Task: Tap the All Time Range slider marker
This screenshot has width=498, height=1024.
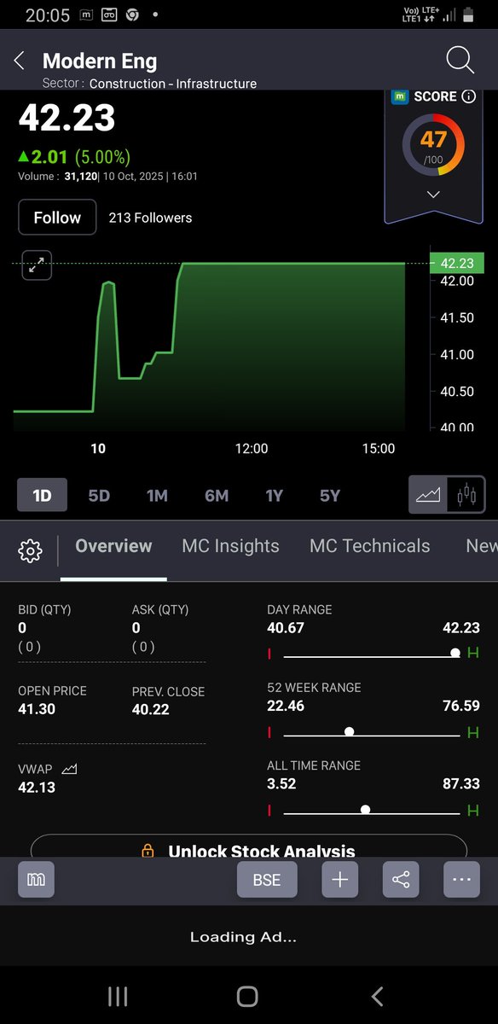Action: coord(365,809)
